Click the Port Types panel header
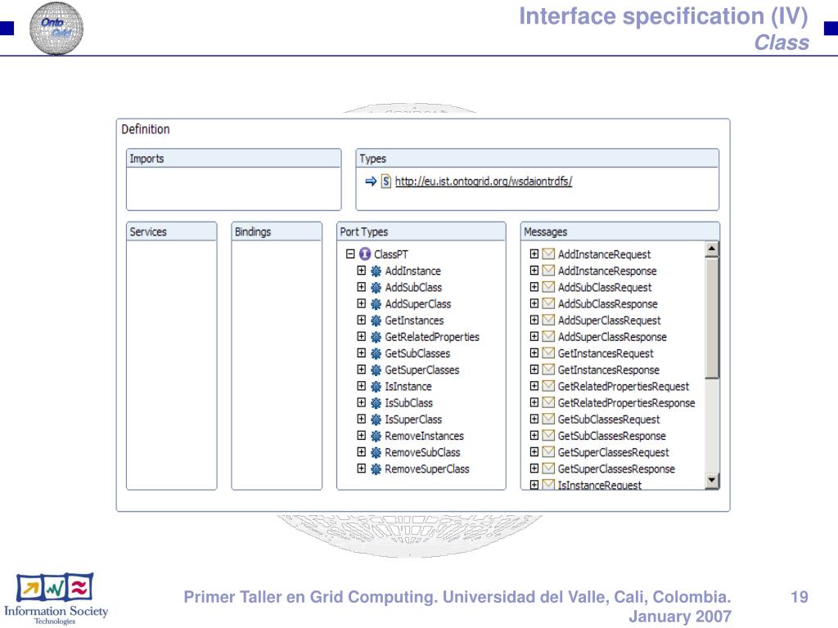The width and height of the screenshot is (838, 628). point(421,231)
